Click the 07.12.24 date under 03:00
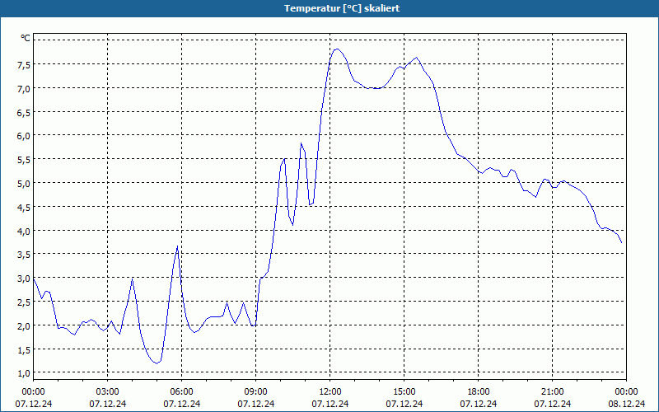 pyautogui.click(x=108, y=404)
